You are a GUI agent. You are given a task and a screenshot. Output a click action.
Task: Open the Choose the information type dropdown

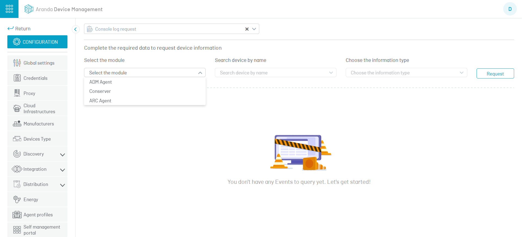(406, 72)
